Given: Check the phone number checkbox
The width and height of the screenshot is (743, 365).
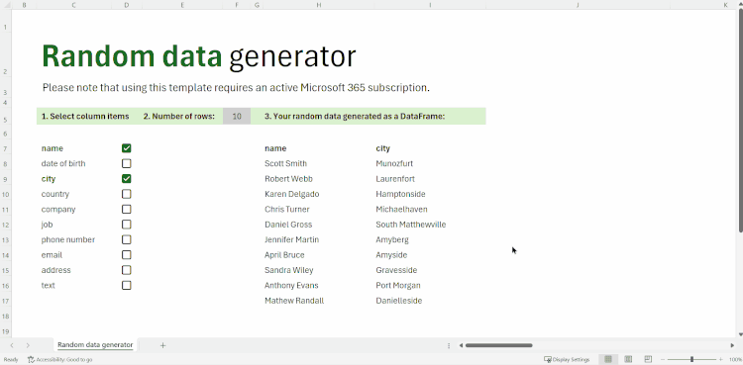Looking at the screenshot, I should coord(126,239).
